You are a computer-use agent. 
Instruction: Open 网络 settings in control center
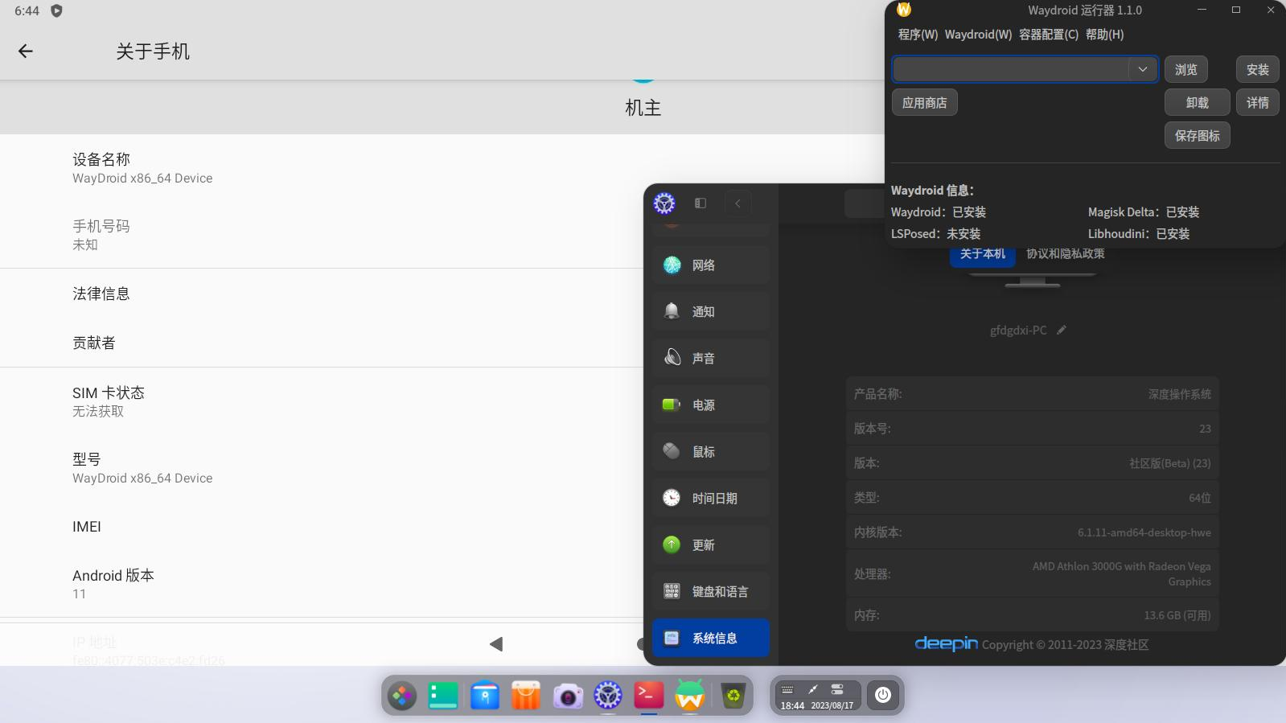[x=711, y=265]
